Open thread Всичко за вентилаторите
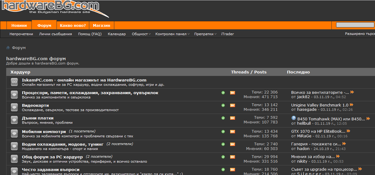 pos(320,92)
